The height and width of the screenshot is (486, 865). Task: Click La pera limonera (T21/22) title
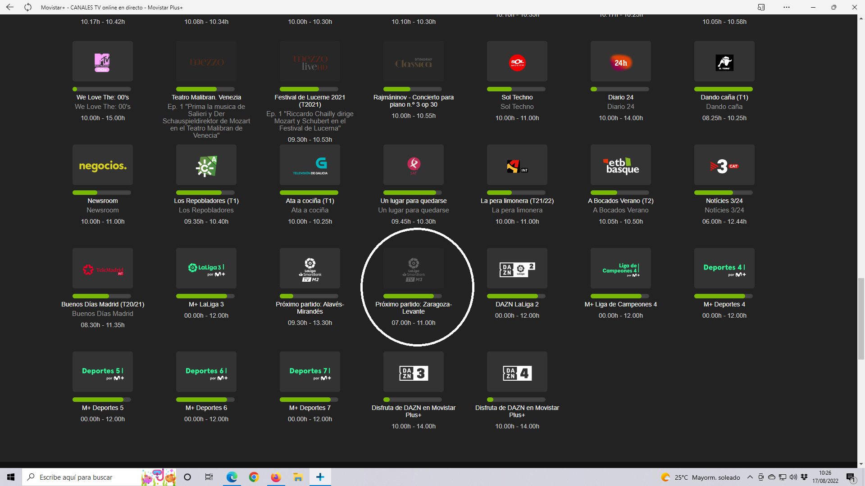click(x=517, y=201)
